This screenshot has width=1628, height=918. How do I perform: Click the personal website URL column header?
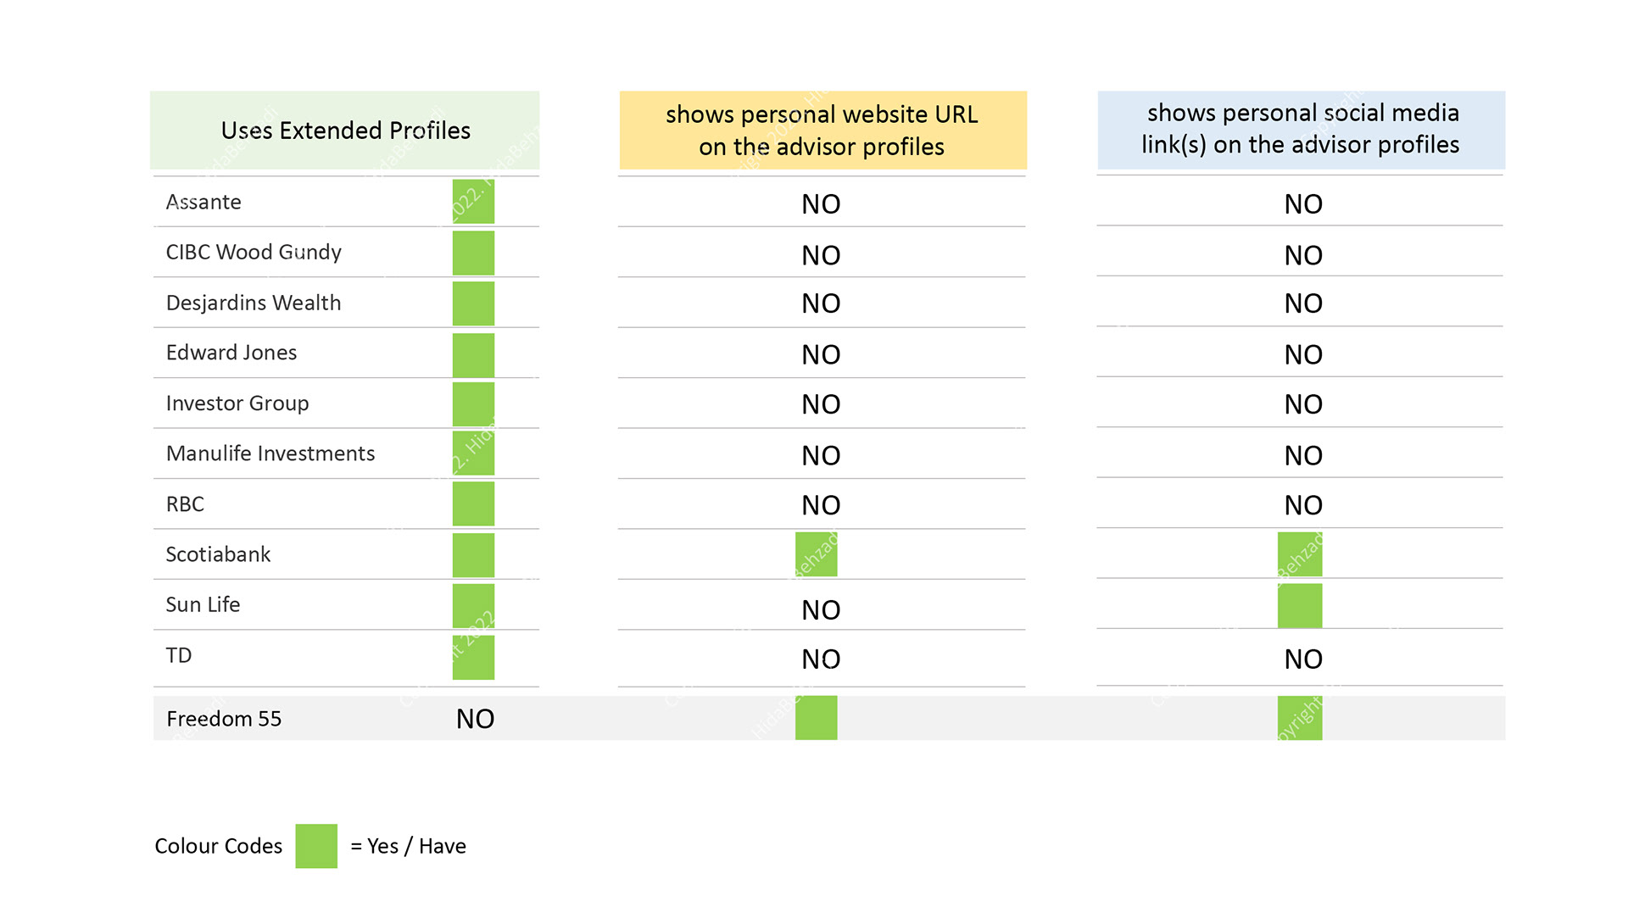[x=822, y=131]
